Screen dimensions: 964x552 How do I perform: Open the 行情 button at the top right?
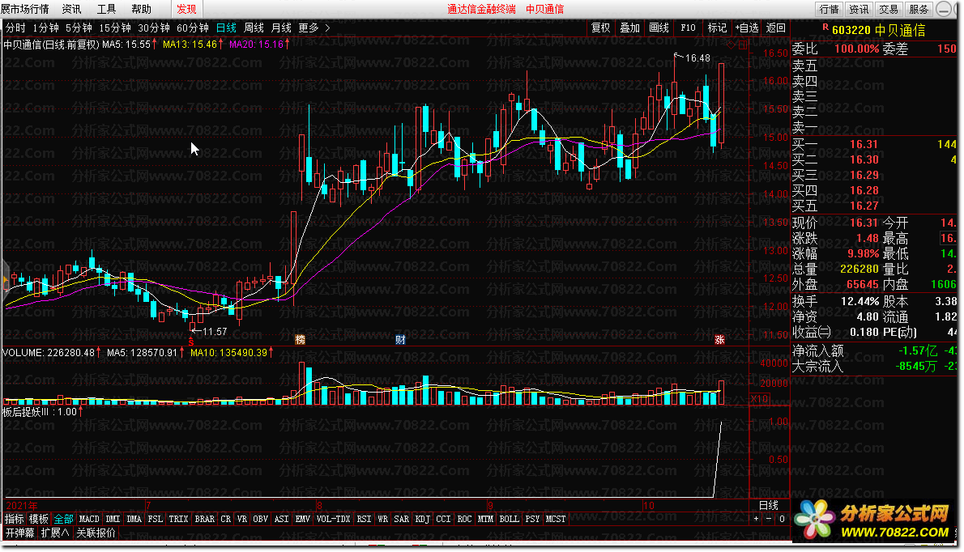pyautogui.click(x=830, y=9)
